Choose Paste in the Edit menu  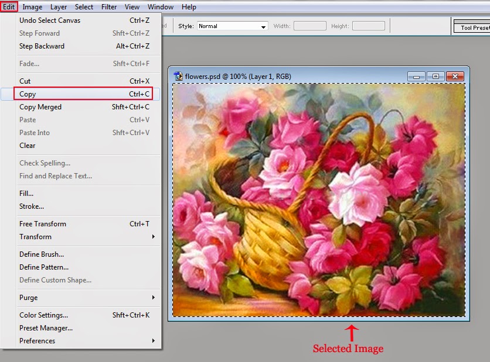click(x=84, y=120)
